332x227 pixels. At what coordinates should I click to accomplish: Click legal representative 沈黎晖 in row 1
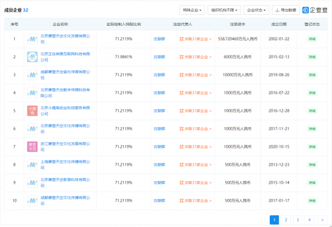tap(159, 39)
